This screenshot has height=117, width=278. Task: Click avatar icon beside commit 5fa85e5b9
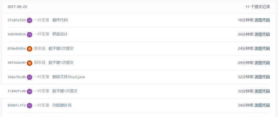(29, 20)
